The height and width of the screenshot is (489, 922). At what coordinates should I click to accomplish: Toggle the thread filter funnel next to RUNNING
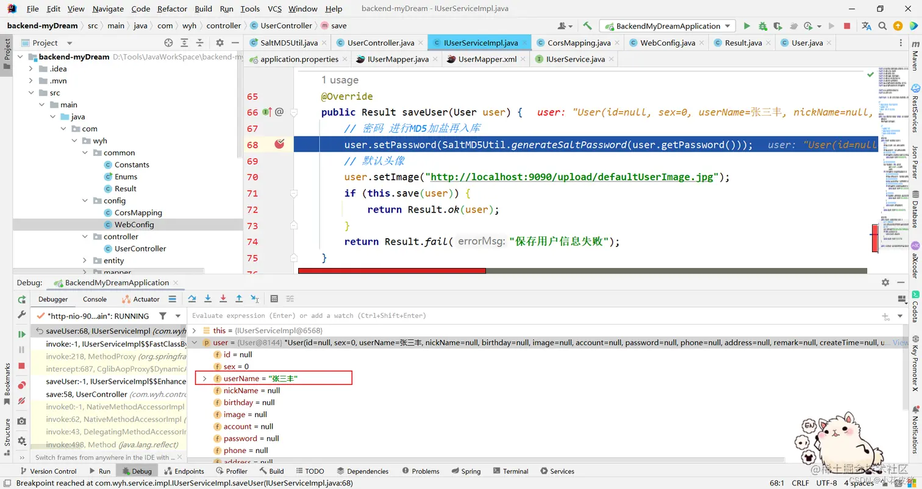pyautogui.click(x=163, y=315)
